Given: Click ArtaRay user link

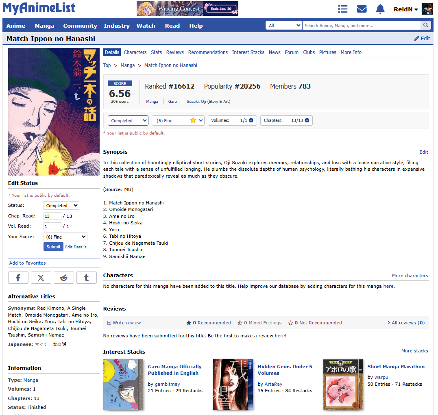Looking at the screenshot, I should [x=273, y=384].
